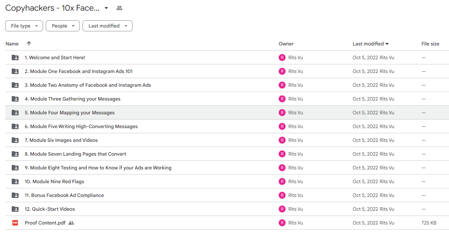Click the Owner column header
This screenshot has height=240, width=449.
[286, 44]
